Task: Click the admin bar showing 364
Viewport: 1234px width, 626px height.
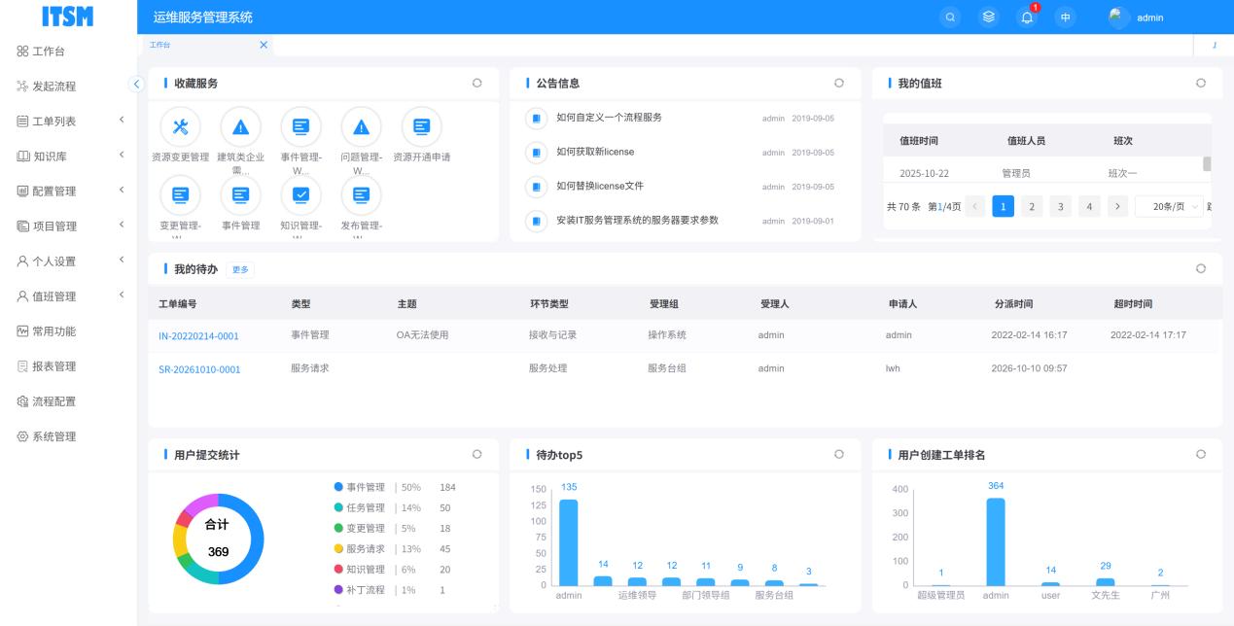Action: coord(996,542)
